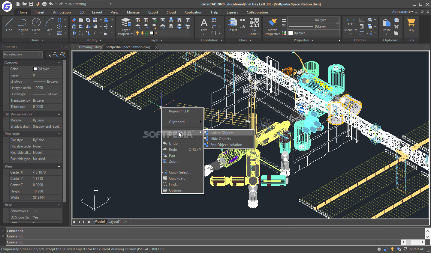Toggle the lock UI icon in status bar
431x253 pixels.
pyautogui.click(x=385, y=249)
